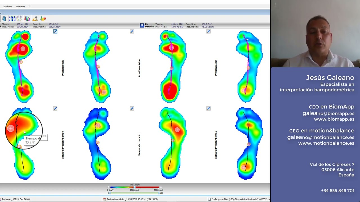Click edit pencil above second Integral Presión/tiempo label
360x202 pixels.
click(208, 108)
